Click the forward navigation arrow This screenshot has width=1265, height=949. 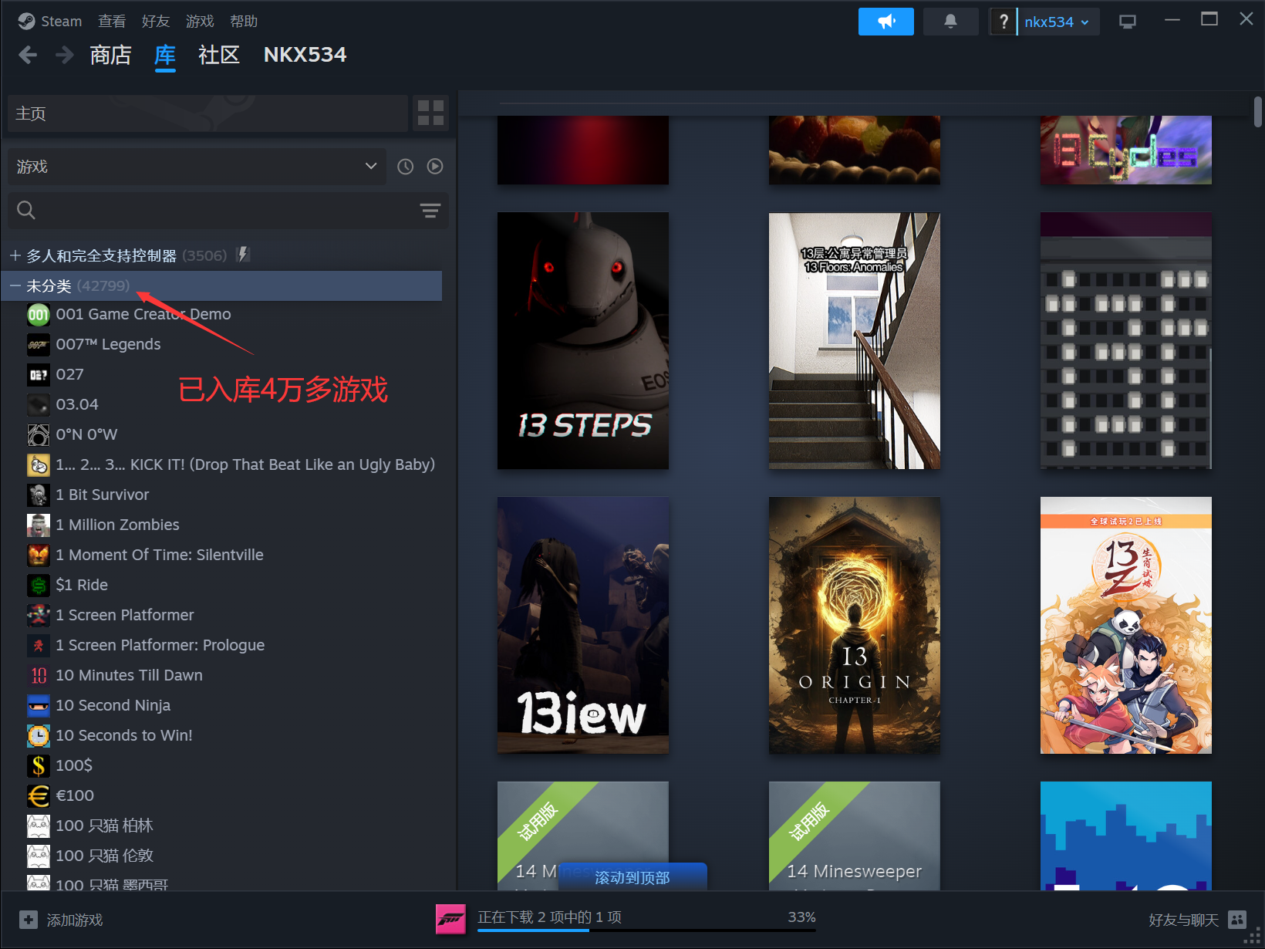tap(65, 55)
